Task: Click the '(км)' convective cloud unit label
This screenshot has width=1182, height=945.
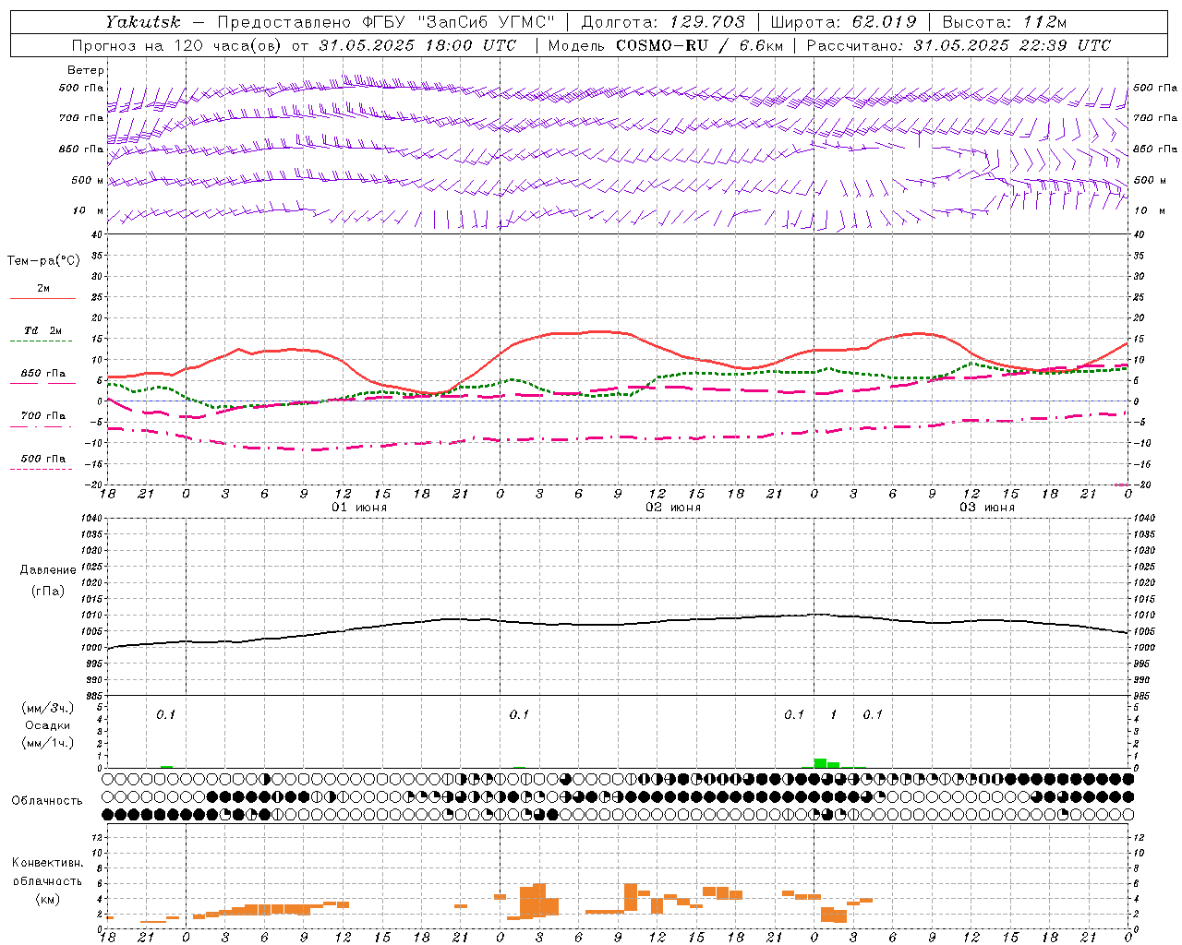Action: point(48,898)
